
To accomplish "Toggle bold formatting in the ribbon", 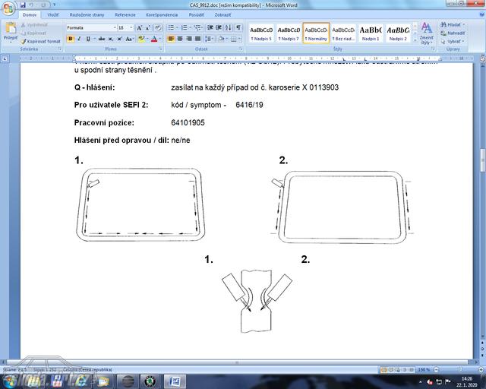I will click(x=70, y=39).
